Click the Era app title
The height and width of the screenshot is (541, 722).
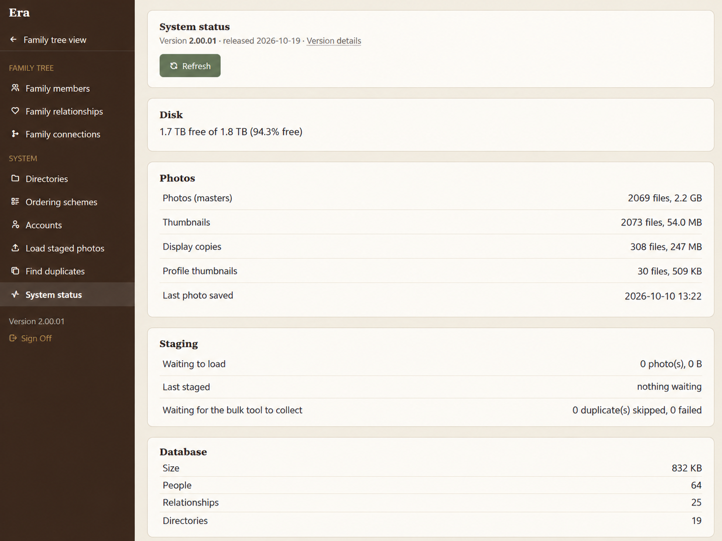click(x=19, y=13)
